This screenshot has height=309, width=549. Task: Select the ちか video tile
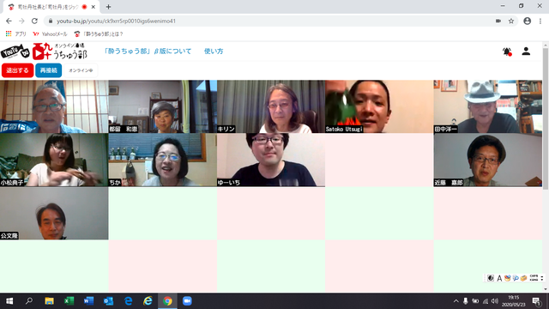tap(162, 160)
